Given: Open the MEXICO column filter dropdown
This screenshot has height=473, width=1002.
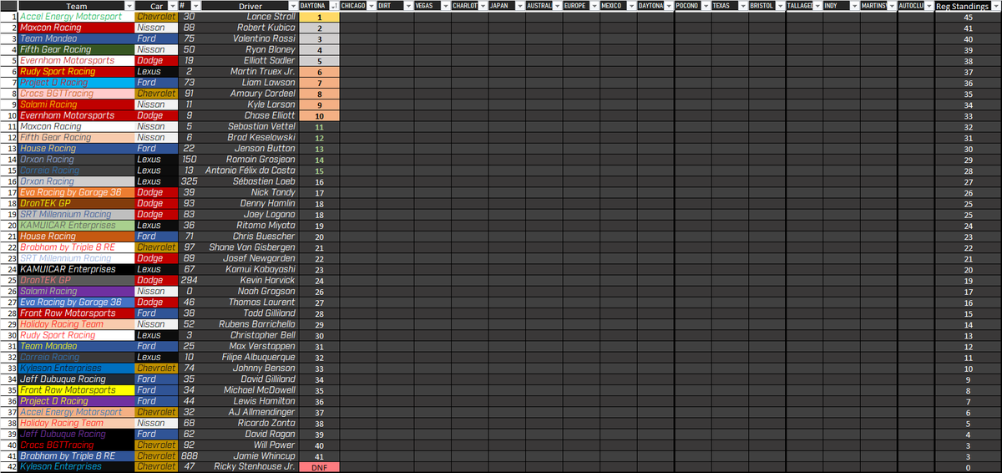Looking at the screenshot, I should tap(631, 6).
